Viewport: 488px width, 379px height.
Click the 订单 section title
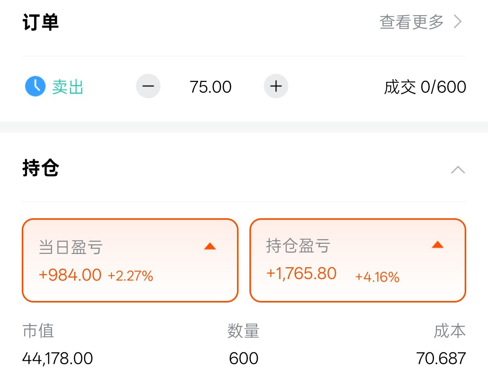pyautogui.click(x=40, y=22)
